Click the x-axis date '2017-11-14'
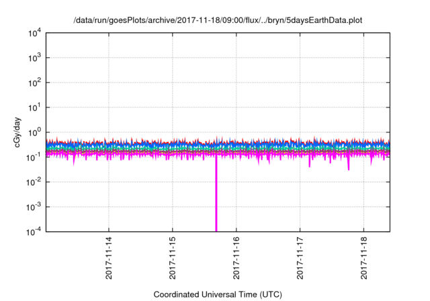Viewport: 430px width, 301px height. coord(109,258)
